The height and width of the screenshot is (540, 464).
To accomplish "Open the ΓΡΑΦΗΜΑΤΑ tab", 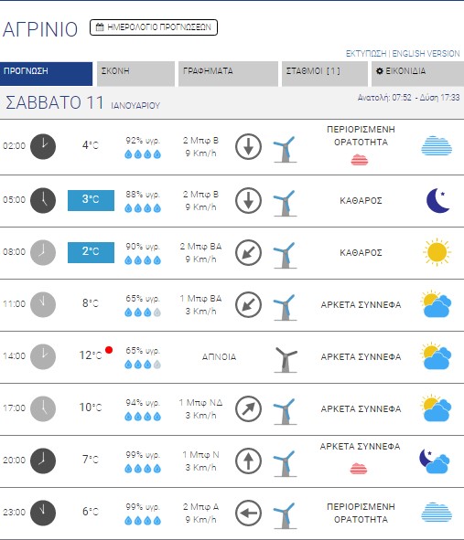I will [228, 74].
